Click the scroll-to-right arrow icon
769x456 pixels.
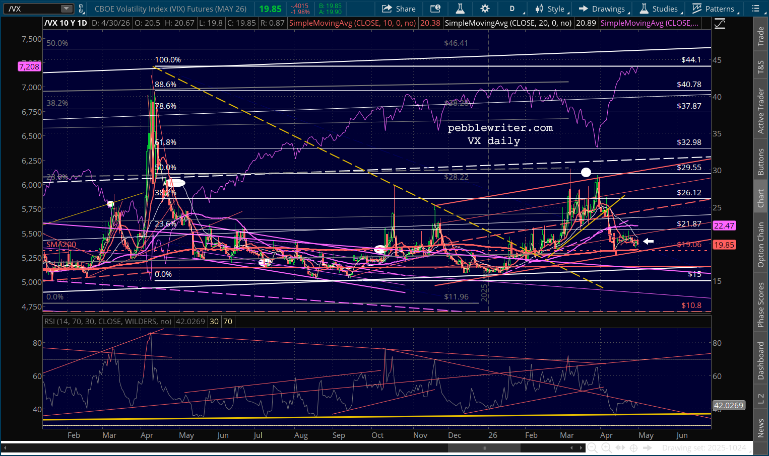[648, 448]
